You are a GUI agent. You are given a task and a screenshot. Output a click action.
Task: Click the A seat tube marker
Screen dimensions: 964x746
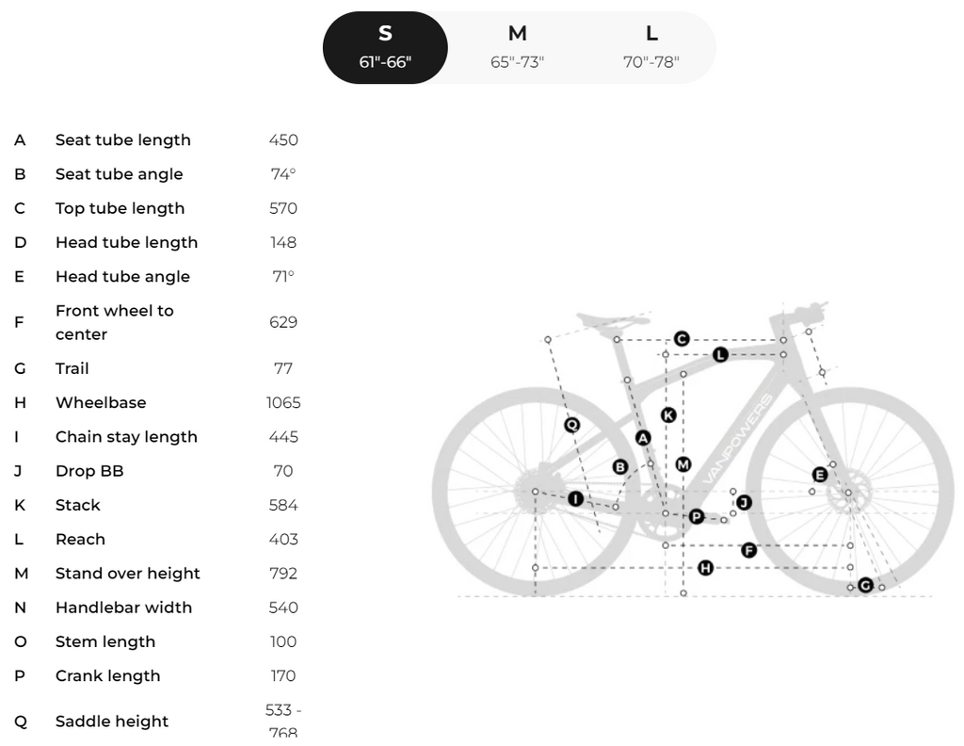tap(642, 438)
